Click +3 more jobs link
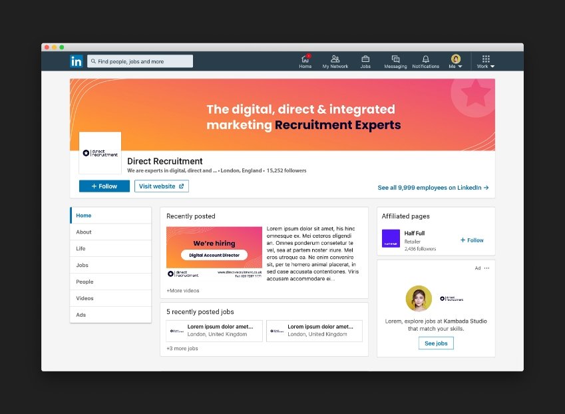 tap(182, 348)
